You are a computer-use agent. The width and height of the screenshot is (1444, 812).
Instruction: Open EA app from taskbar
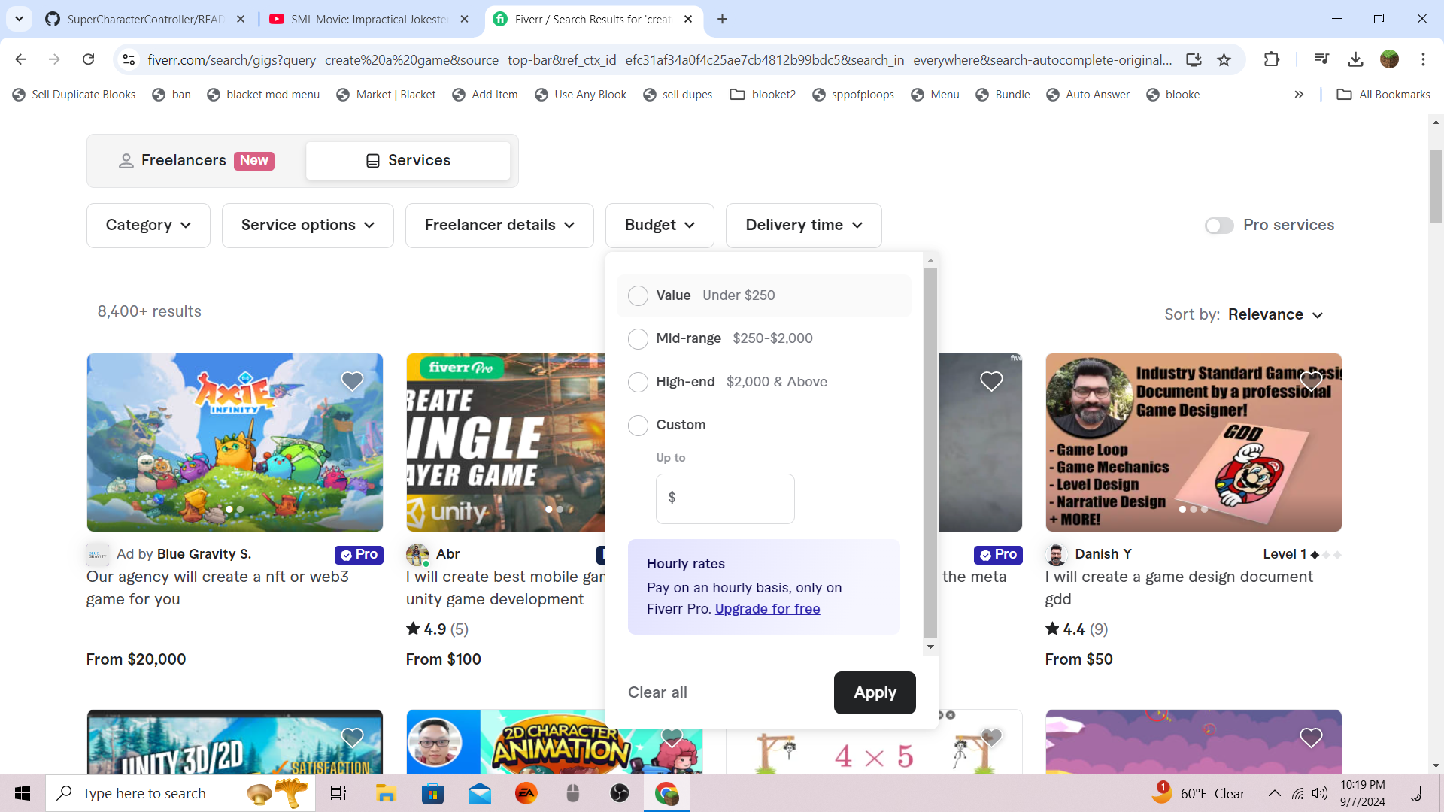pyautogui.click(x=526, y=793)
